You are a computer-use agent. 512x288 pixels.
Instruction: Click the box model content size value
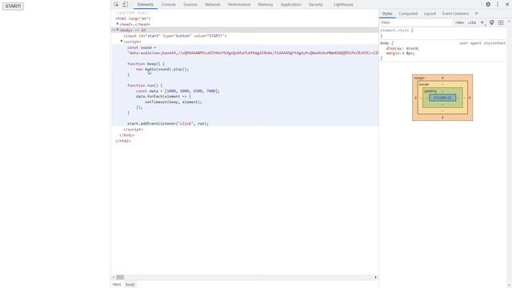pyautogui.click(x=442, y=98)
